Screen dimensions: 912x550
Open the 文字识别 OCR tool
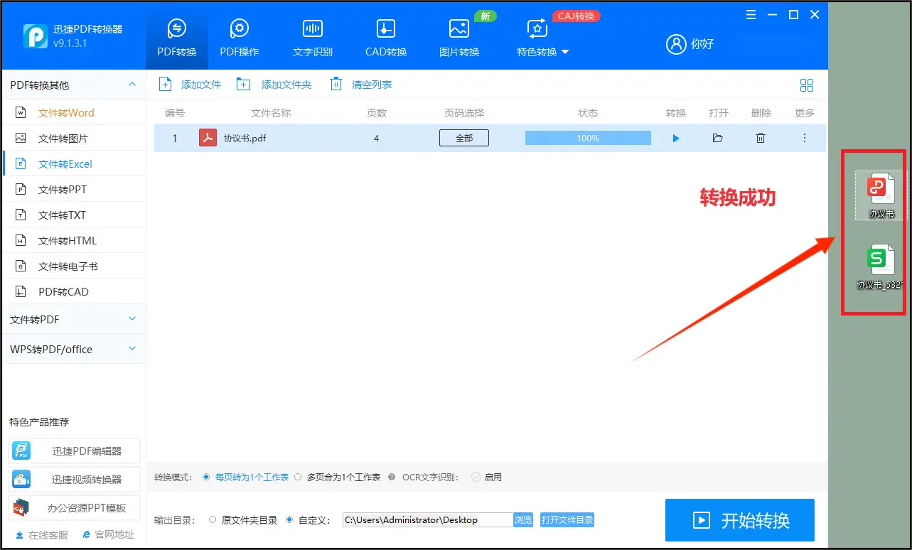coord(312,38)
